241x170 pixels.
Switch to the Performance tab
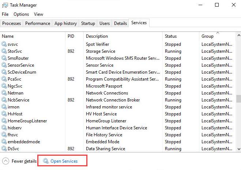38,23
